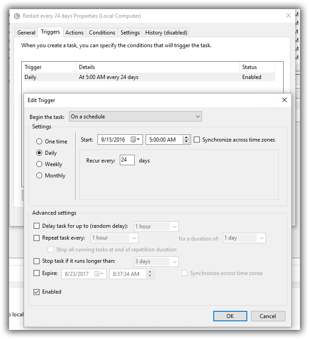Click the OK button
Image resolution: width=309 pixels, height=339 pixels.
click(x=230, y=316)
